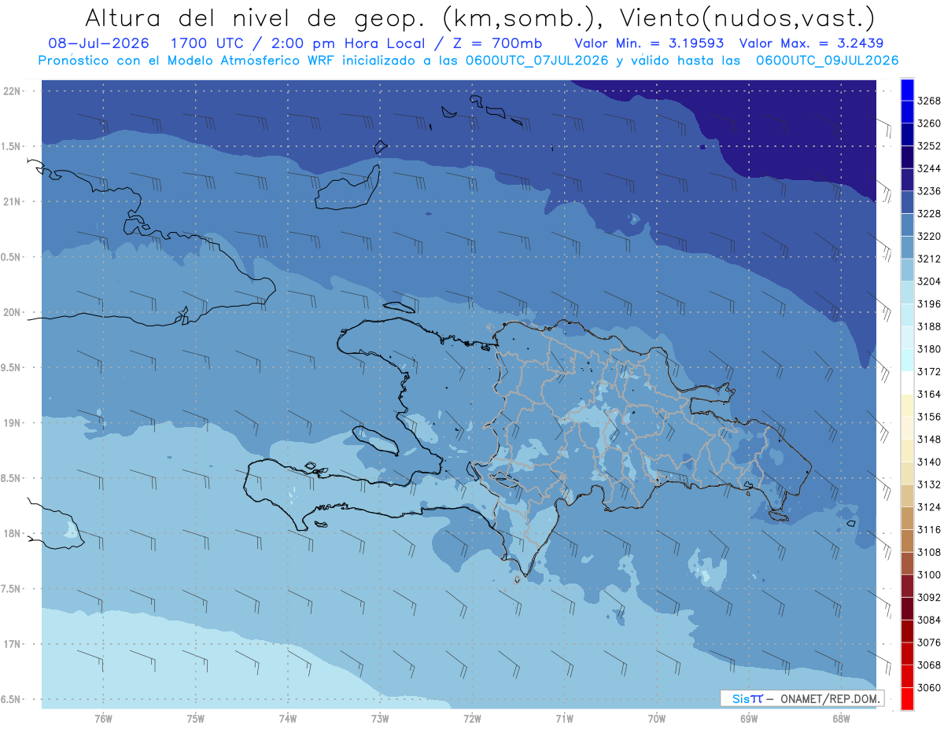944x729 pixels.
Task: Click the 19N latitude axis label
Action: coord(12,423)
